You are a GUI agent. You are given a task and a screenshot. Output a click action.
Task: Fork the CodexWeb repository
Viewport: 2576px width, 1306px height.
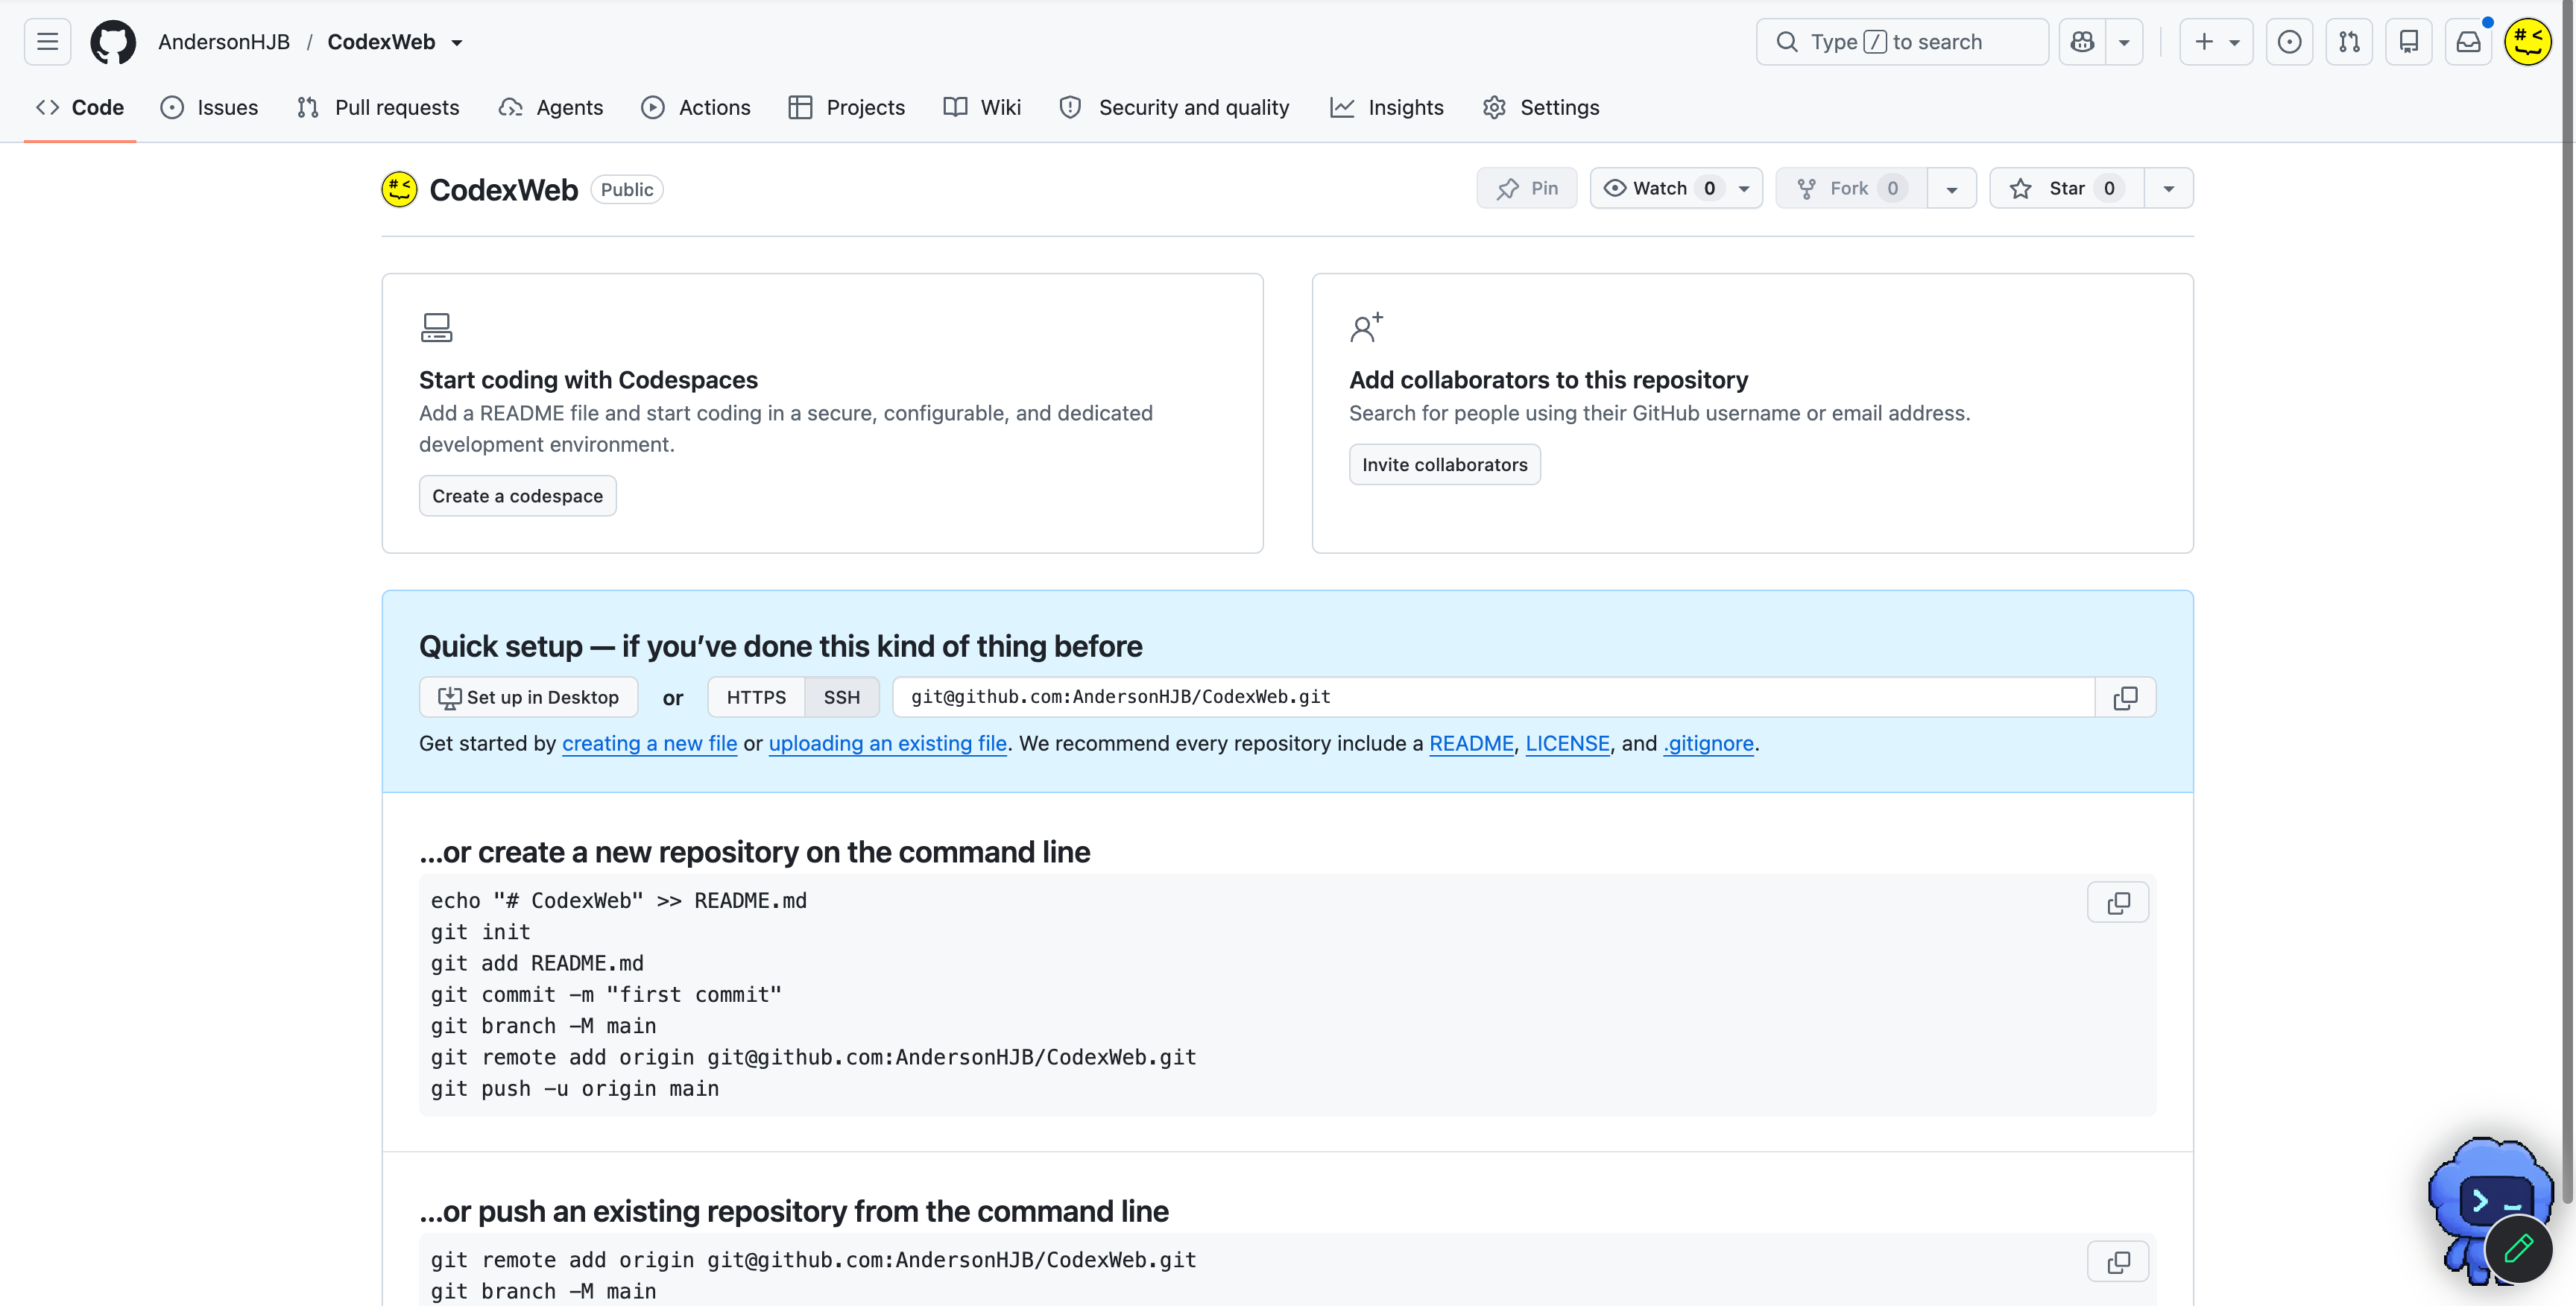1851,188
